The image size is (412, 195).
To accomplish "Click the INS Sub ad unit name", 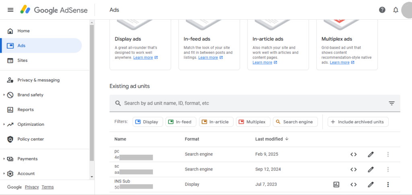I will pyautogui.click(x=122, y=181).
